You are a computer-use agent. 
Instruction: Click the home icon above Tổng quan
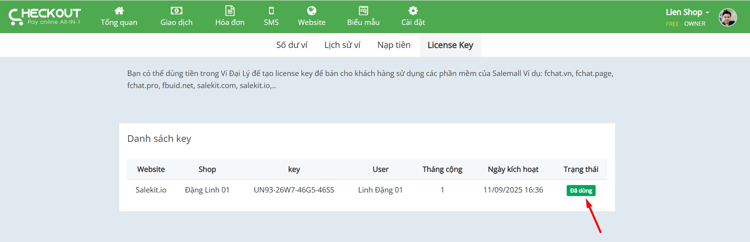[119, 11]
